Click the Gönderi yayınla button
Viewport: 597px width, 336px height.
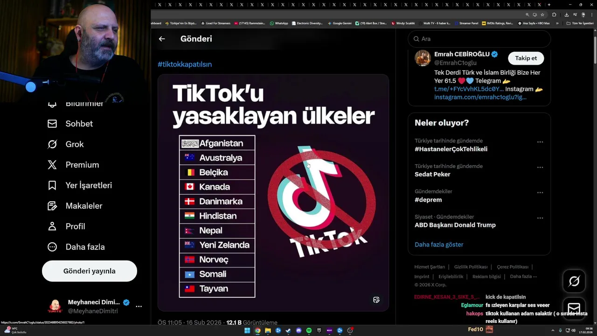point(90,271)
